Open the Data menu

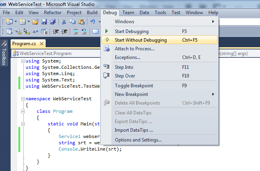click(144, 13)
